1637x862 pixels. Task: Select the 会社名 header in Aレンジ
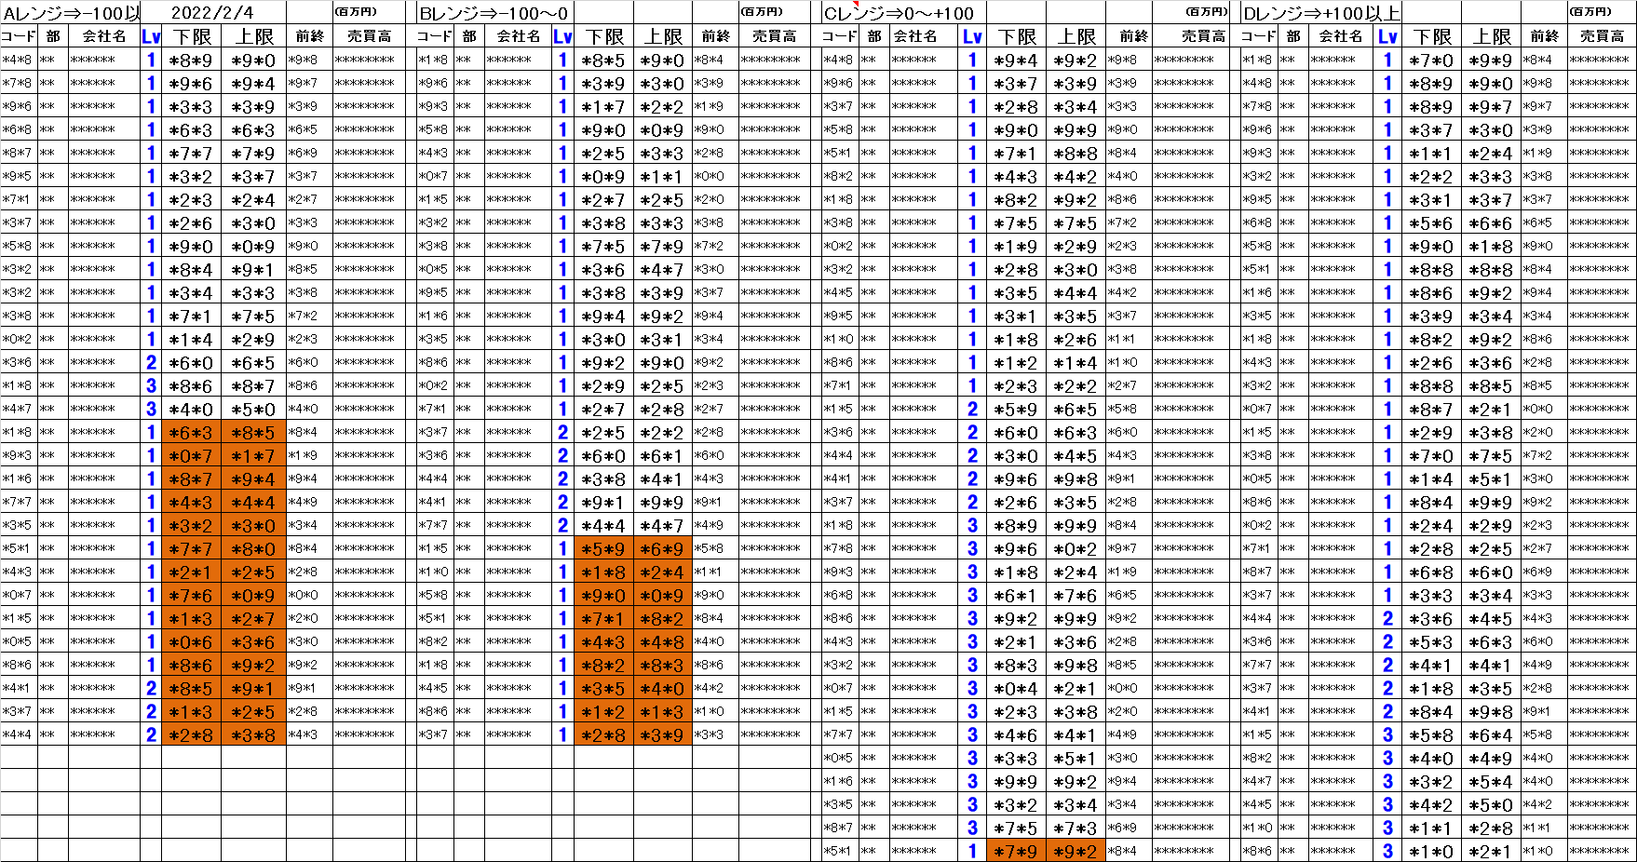point(104,36)
